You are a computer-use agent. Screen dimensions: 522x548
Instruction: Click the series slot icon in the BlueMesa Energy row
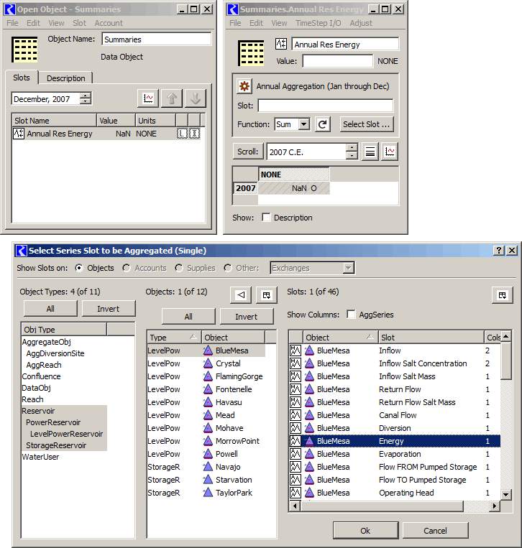click(296, 441)
